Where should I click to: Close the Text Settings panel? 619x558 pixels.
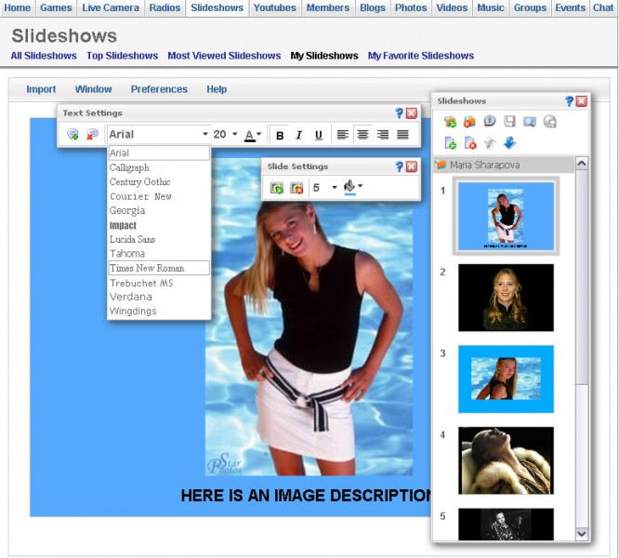pos(412,113)
